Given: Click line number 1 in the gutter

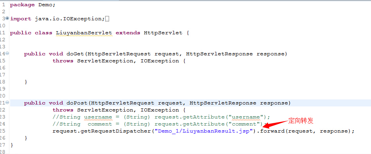Looking at the screenshot, I should [x=4, y=5].
